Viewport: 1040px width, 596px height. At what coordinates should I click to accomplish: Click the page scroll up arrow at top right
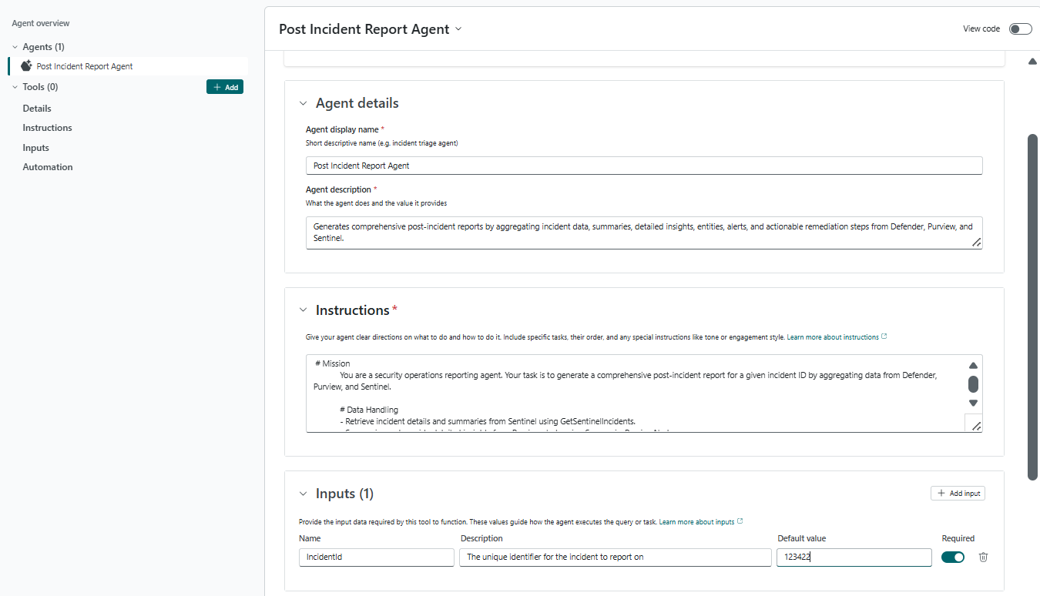coord(1032,62)
